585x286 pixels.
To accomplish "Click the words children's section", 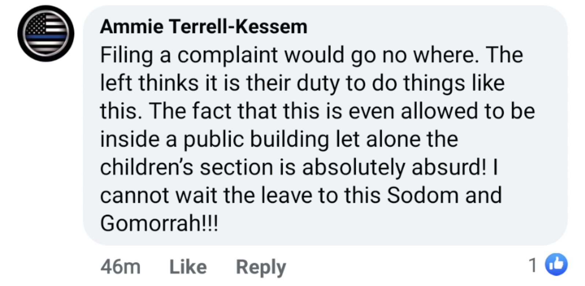I will coord(186,167).
